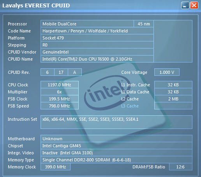
Task: Select the CPUID Name T6500 field
Action: [97, 59]
